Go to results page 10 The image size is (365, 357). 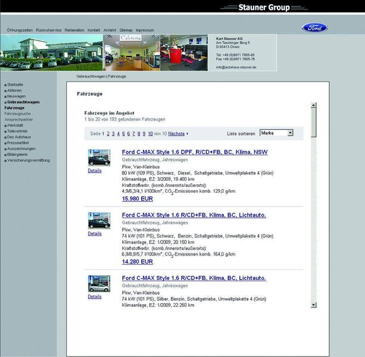pyautogui.click(x=151, y=134)
